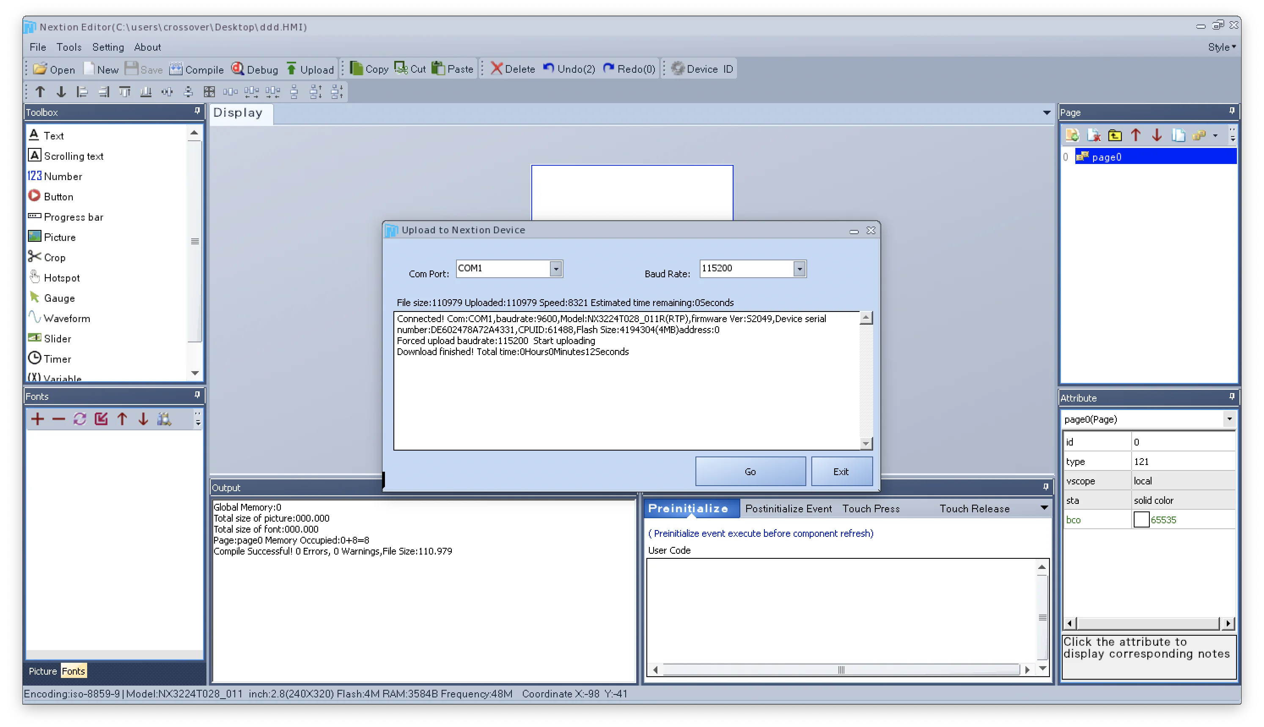Click the Upload toolbar button
The height and width of the screenshot is (727, 1264).
tap(310, 69)
